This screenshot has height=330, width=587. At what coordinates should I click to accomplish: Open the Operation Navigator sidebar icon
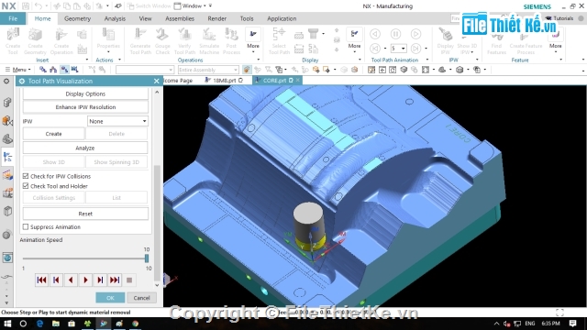7,157
